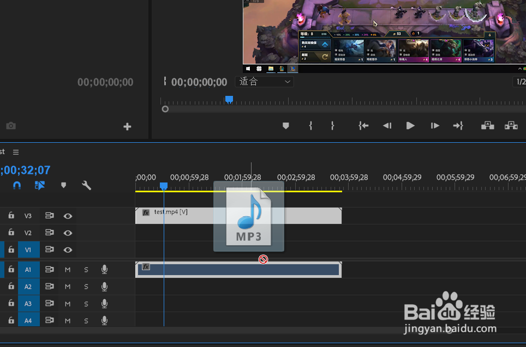Click the Export Frame camera icon
This screenshot has width=526, height=347.
[11, 126]
